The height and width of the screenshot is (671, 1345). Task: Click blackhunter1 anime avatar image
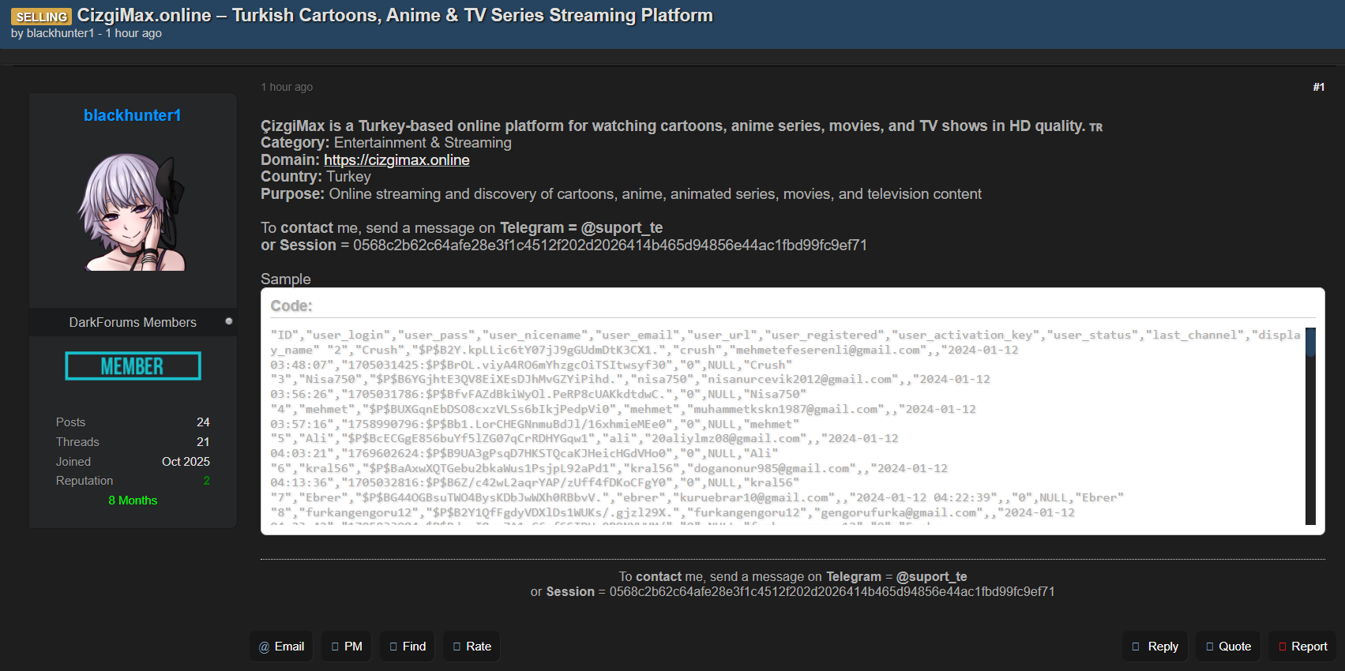(x=133, y=212)
